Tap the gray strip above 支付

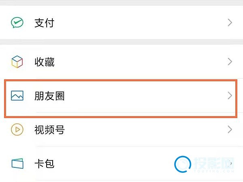(x=122, y=2)
